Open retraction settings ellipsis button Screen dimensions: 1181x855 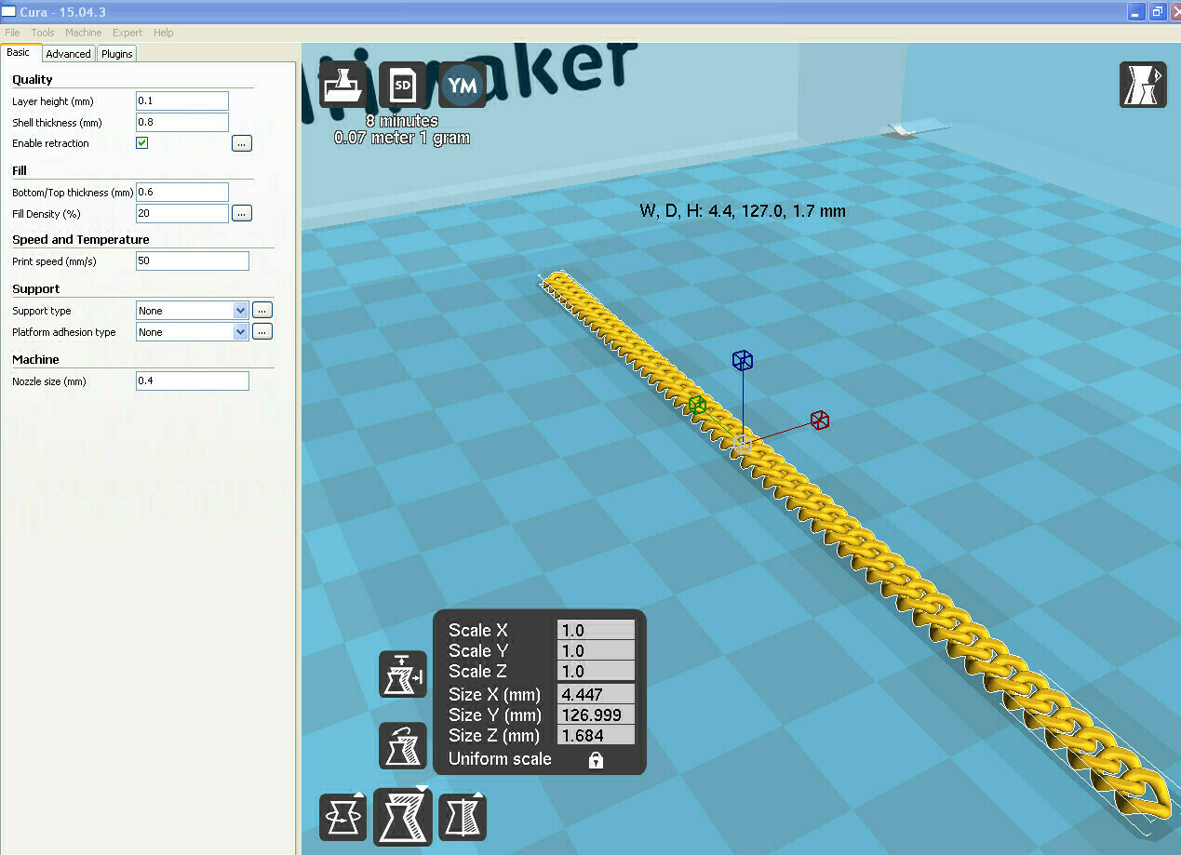point(242,143)
